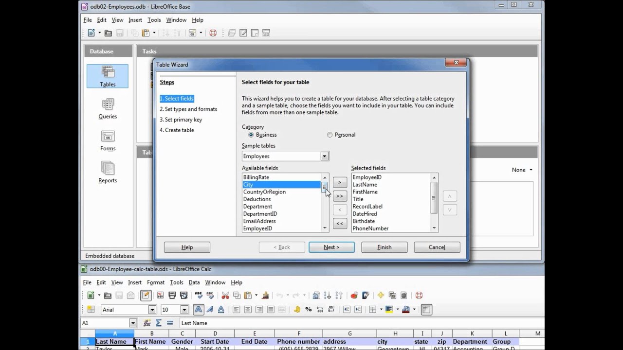
Task: Click Cut scissors icon in Calc
Action: 225,295
